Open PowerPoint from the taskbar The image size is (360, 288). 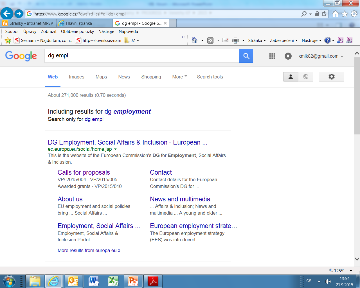tap(133, 281)
